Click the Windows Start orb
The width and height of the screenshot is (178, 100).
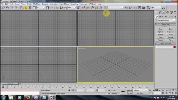point(4,97)
